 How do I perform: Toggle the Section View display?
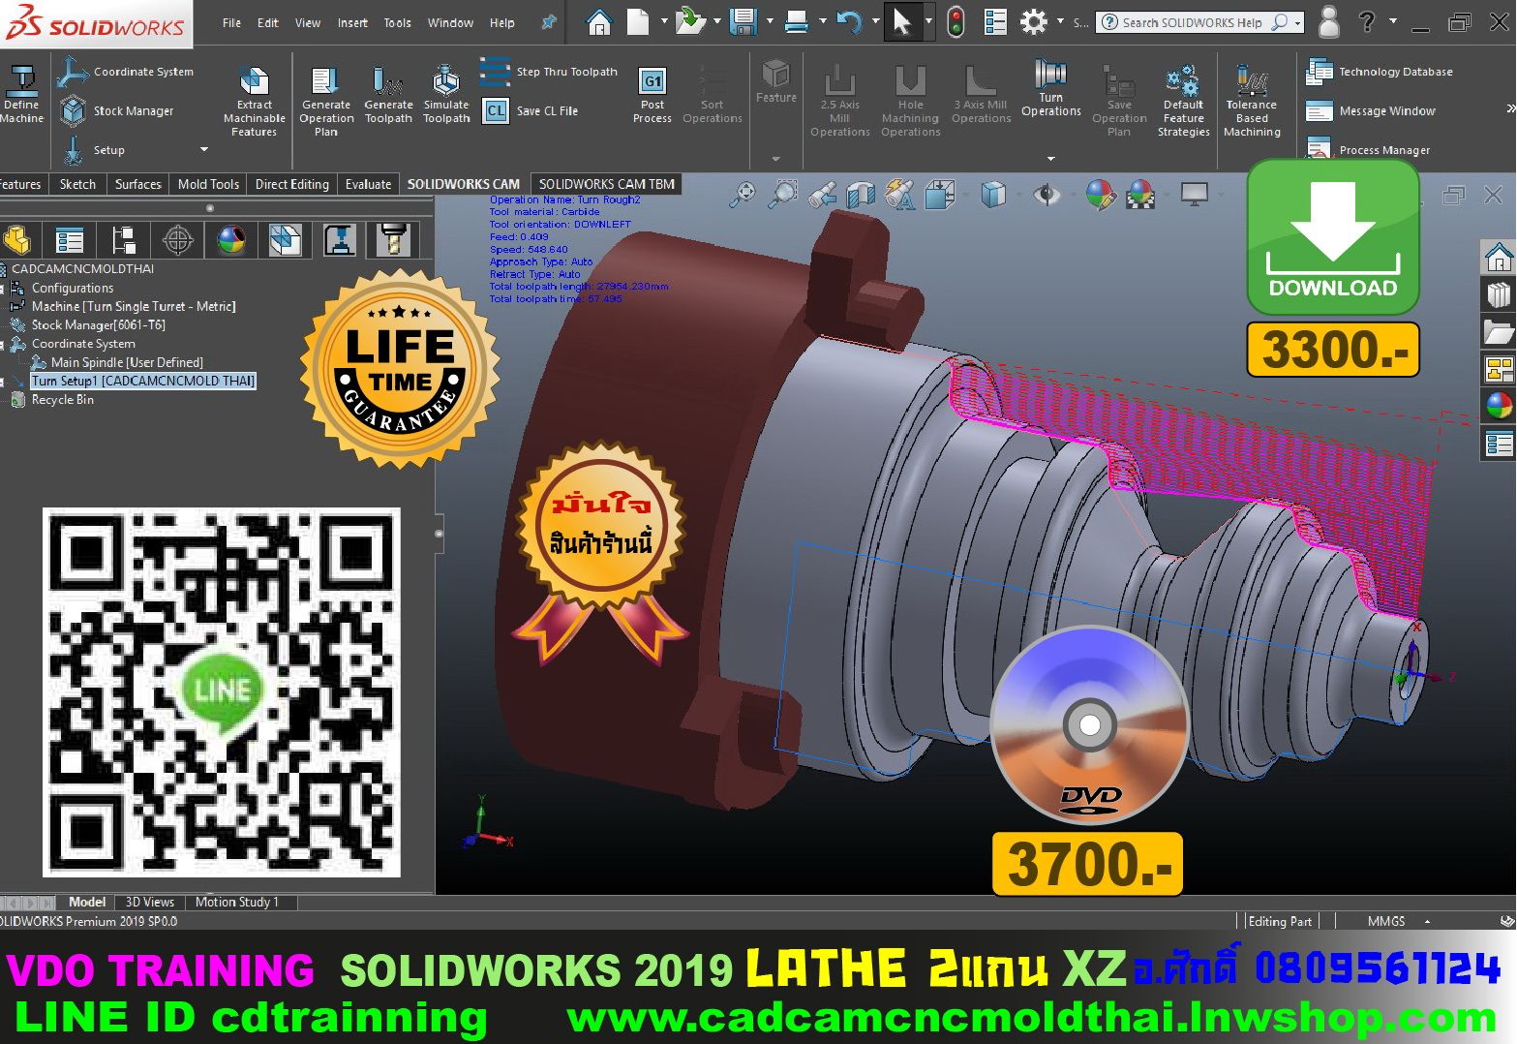point(860,195)
